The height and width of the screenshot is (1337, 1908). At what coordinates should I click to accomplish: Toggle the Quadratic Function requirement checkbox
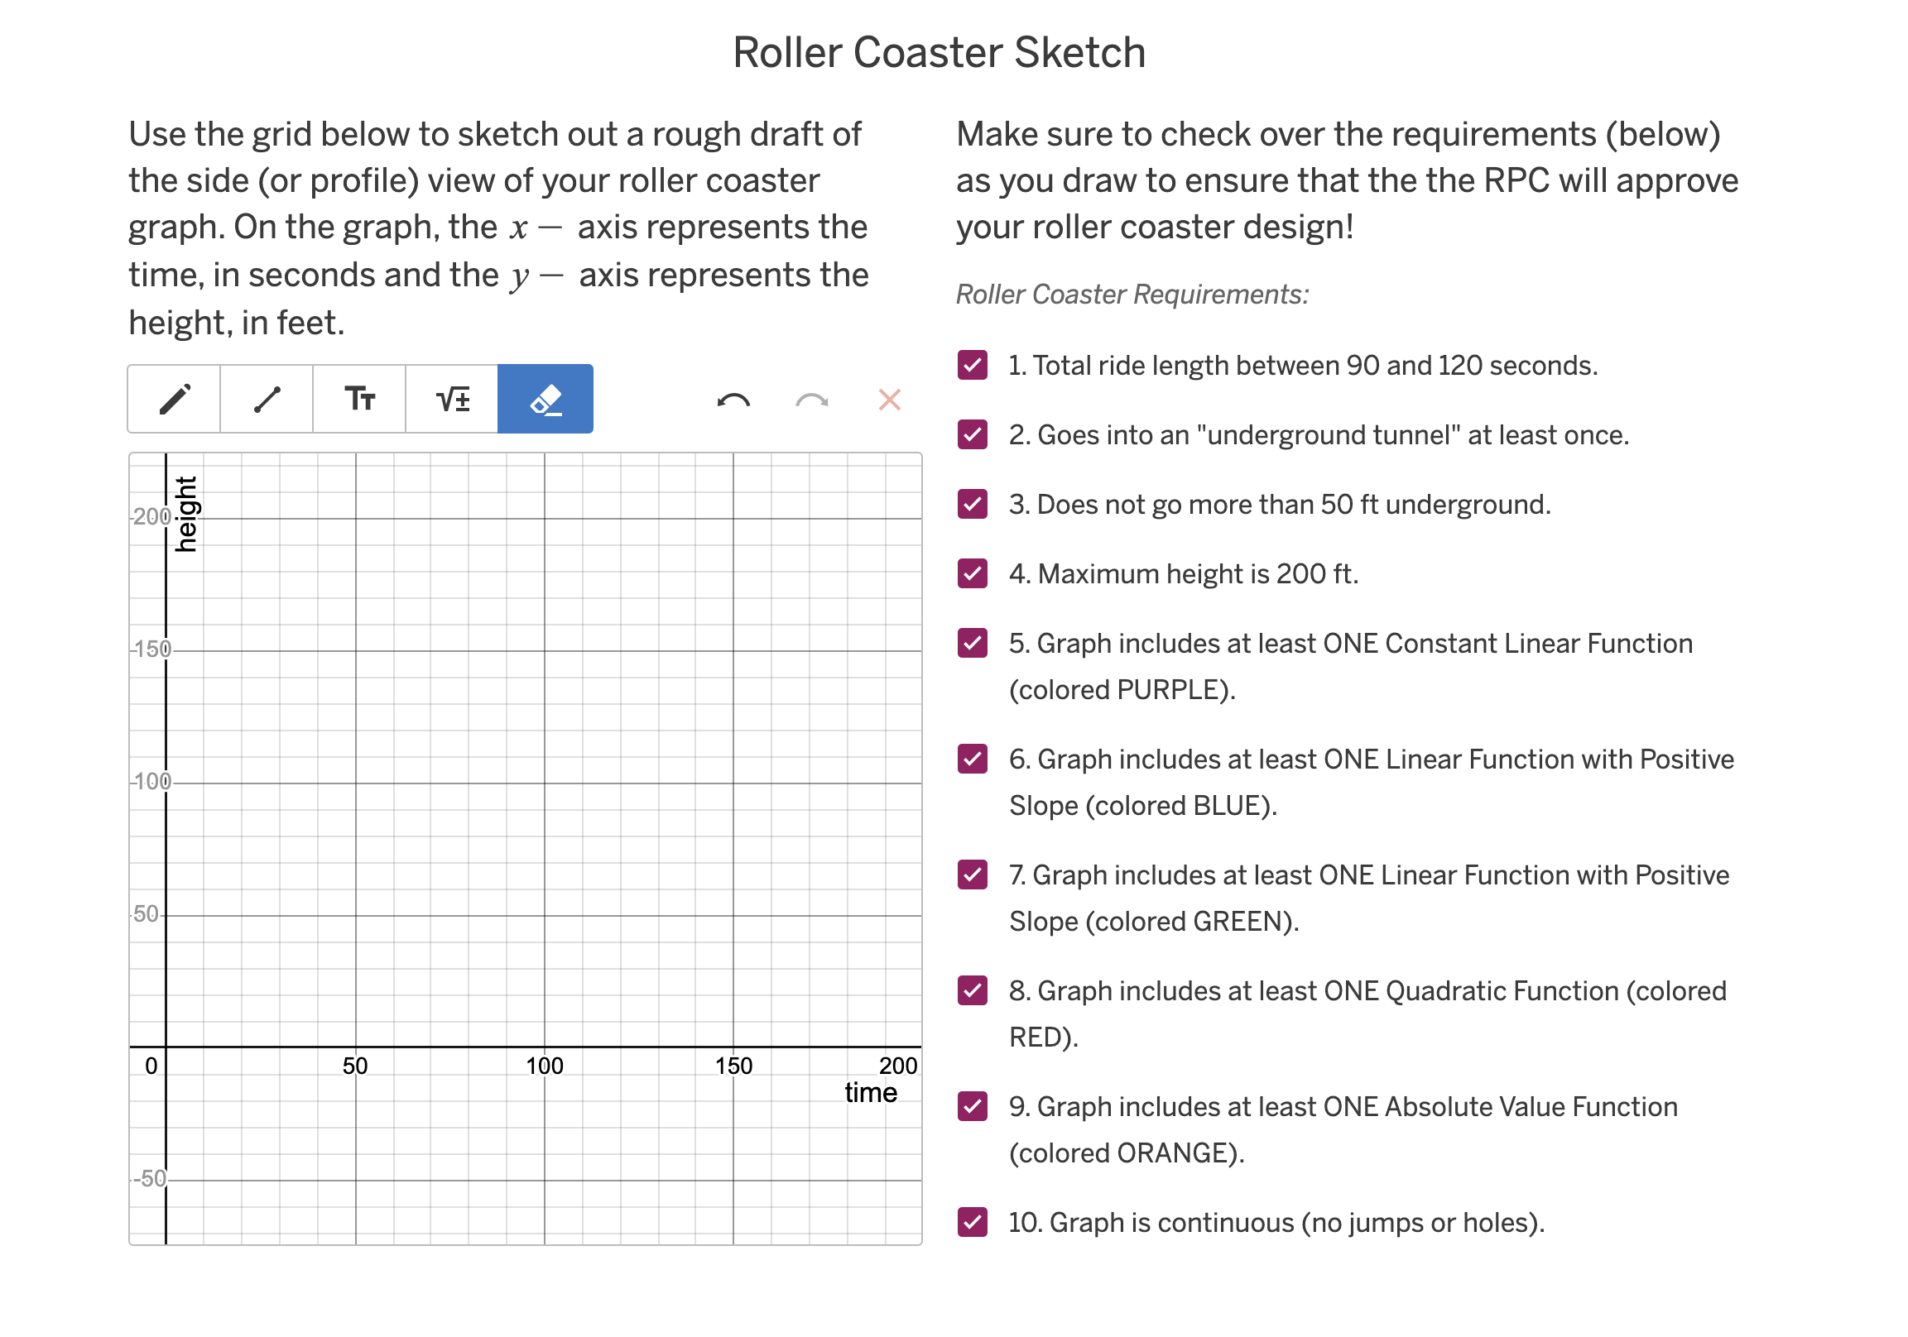[973, 991]
